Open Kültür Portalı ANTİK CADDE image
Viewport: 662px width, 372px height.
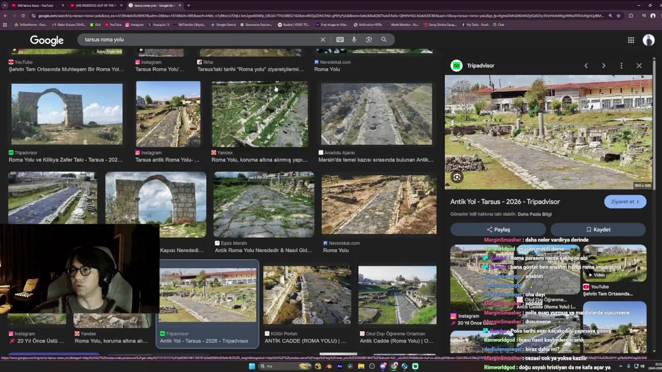[x=307, y=295]
